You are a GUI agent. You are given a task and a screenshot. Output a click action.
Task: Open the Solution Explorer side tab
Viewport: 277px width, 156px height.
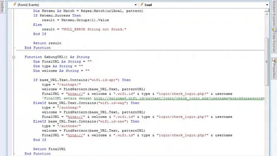pos(274,13)
